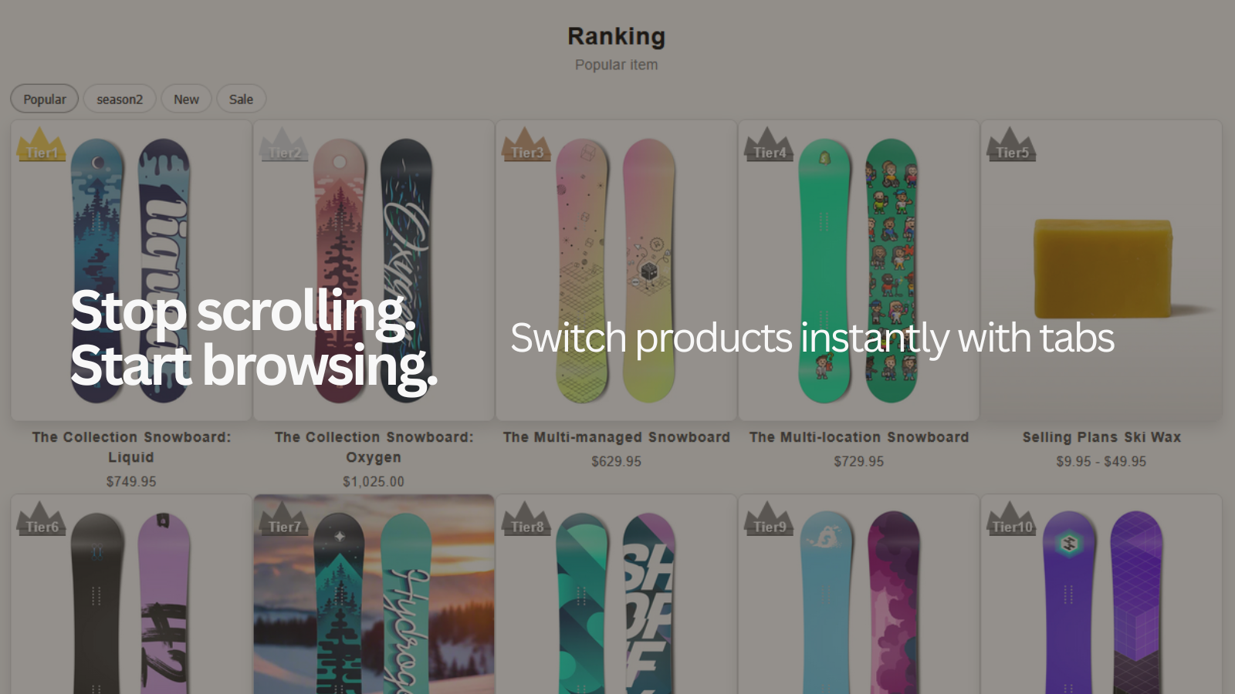Viewport: 1235px width, 694px height.
Task: Switch to the Popular tab
Action: (44, 99)
